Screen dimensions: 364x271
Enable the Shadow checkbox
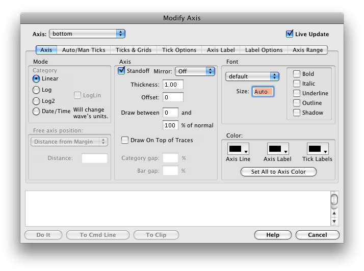point(296,113)
